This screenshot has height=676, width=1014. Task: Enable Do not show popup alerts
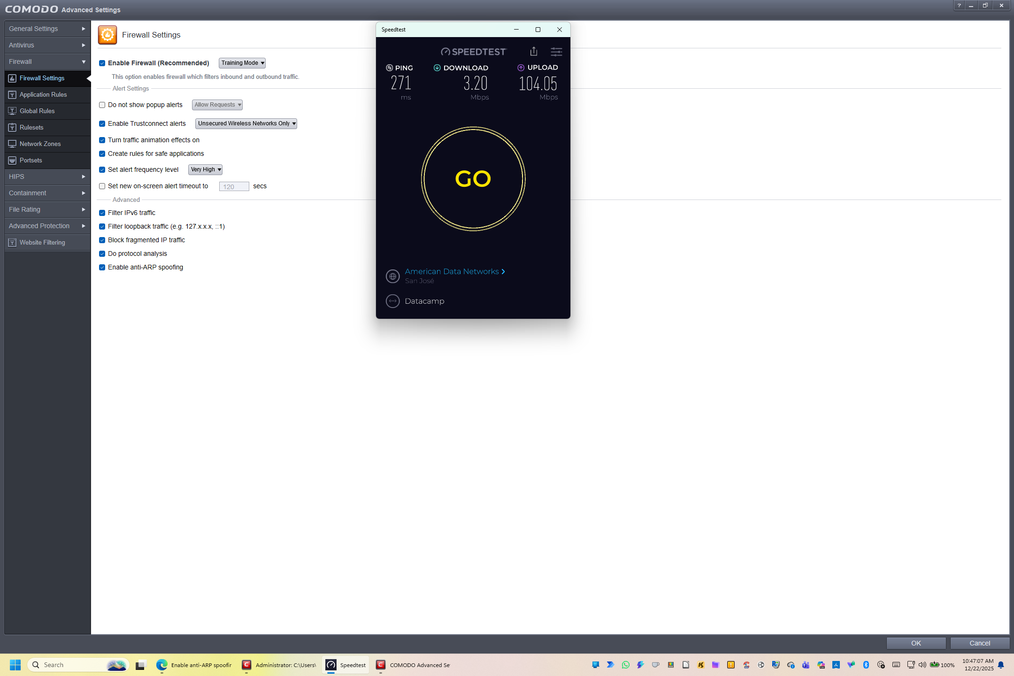click(x=102, y=105)
